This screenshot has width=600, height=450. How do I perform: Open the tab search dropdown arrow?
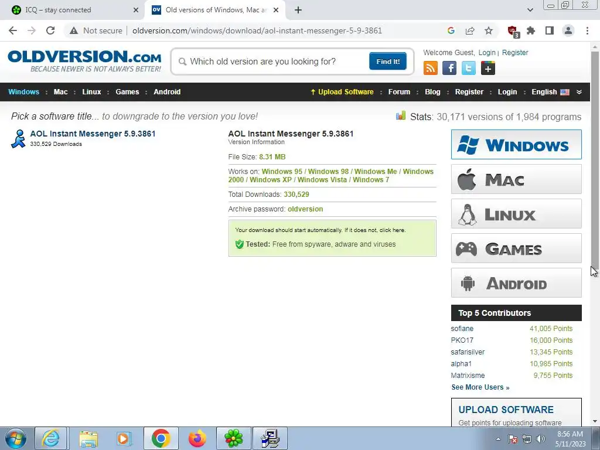pyautogui.click(x=530, y=10)
